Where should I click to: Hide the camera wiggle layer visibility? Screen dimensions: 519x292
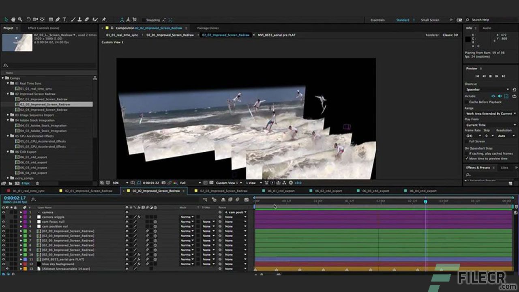(3, 217)
